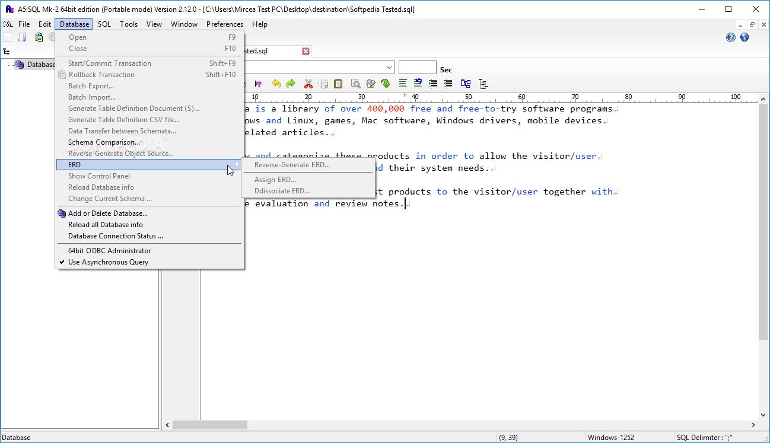The width and height of the screenshot is (770, 443).
Task: Open the Help menu
Action: point(260,24)
